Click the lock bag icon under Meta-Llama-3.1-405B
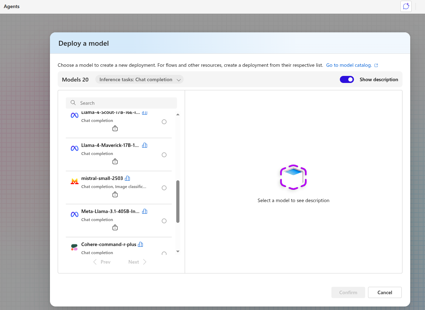This screenshot has height=310, width=425. tap(115, 228)
